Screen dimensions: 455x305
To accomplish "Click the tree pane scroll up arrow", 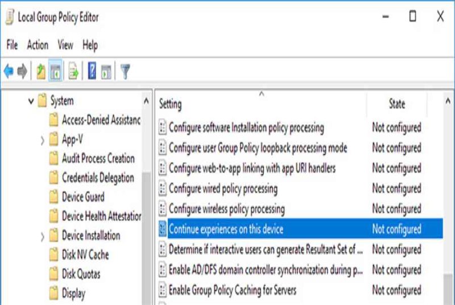I will pyautogui.click(x=146, y=101).
